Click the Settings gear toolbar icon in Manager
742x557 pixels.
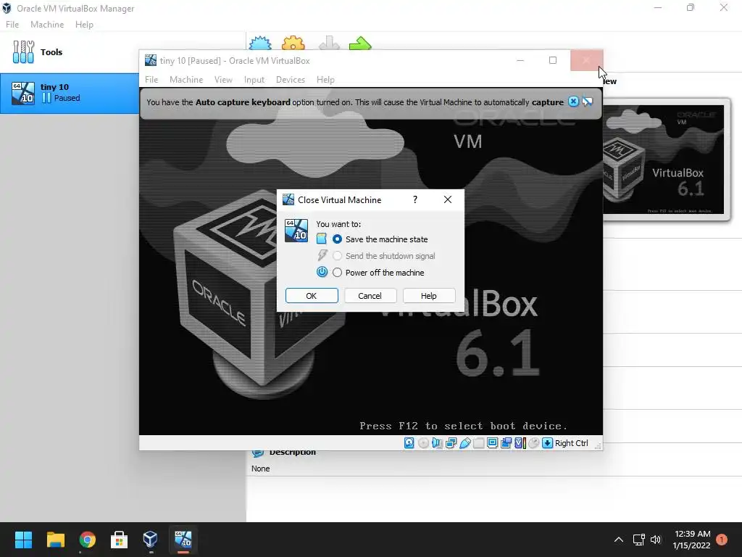point(293,43)
